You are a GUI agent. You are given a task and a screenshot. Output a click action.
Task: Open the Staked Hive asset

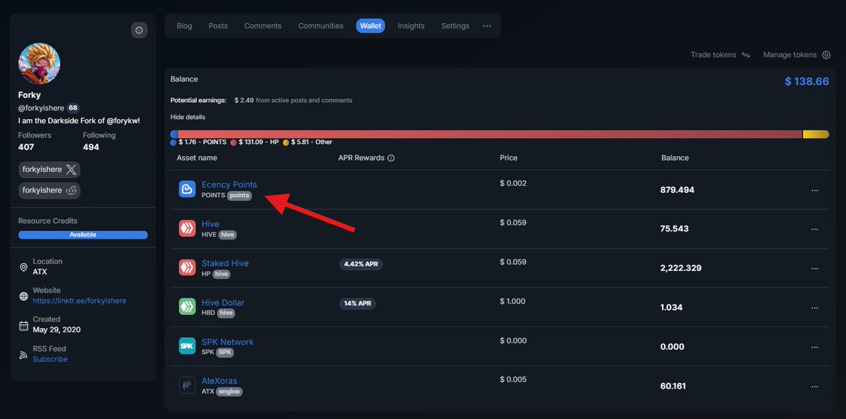pos(225,263)
